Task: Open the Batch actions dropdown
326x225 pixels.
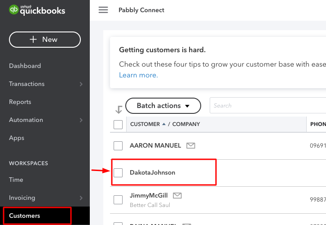Action: (x=163, y=106)
